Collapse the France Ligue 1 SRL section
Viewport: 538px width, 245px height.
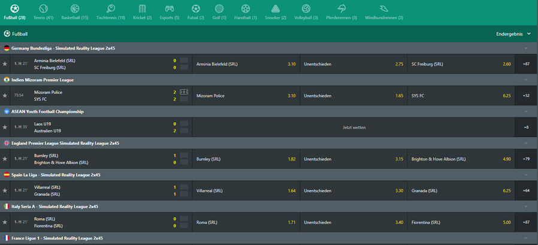pos(526,238)
